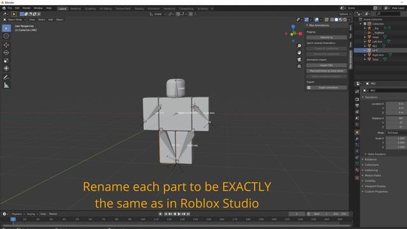Open View Layer properties tab icon
This screenshot has height=229, width=407.
(357, 112)
